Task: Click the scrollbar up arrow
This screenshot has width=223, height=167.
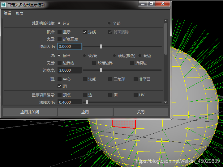Action: (x=166, y=21)
